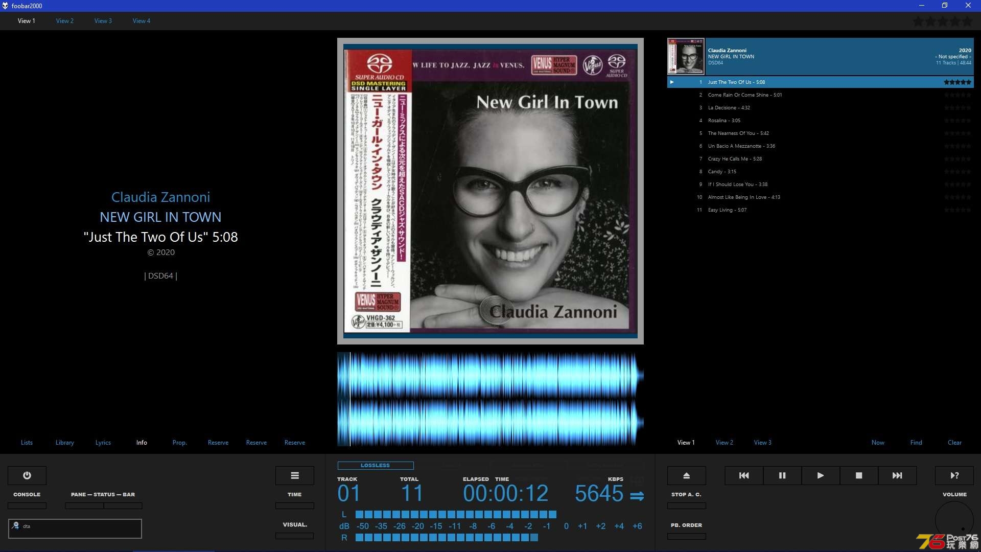
Task: Toggle the PB. ORDER switch
Action: pyautogui.click(x=687, y=536)
